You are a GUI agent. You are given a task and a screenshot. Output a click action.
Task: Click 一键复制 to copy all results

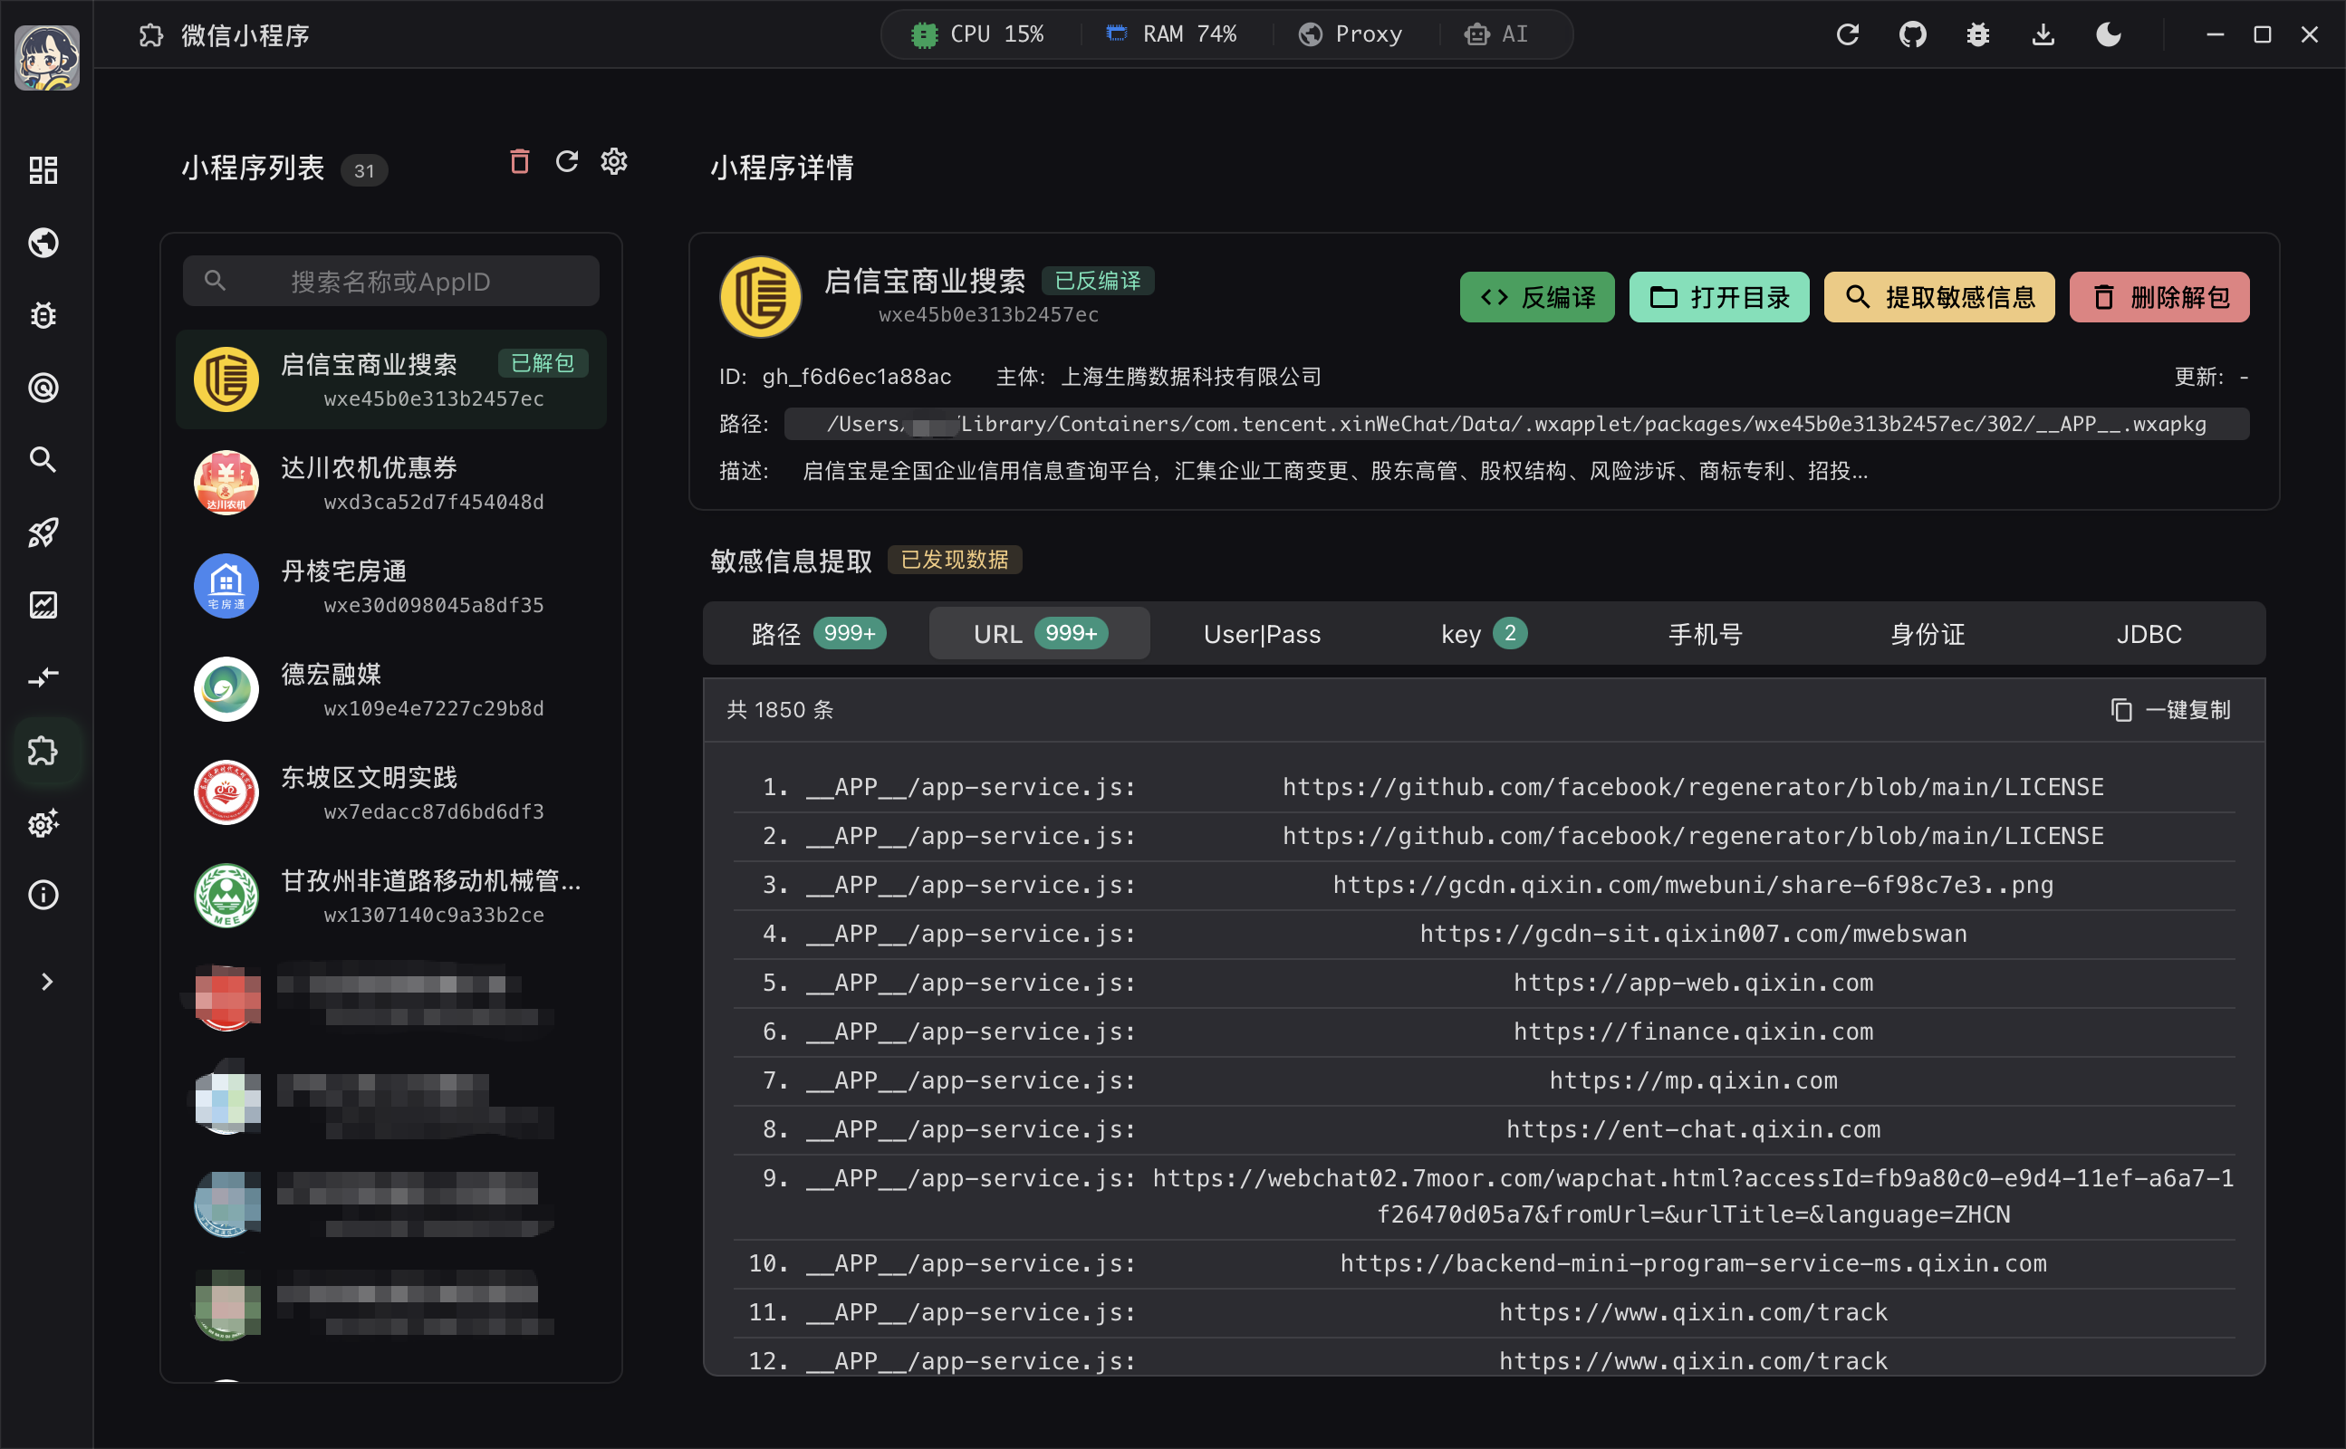[x=2170, y=709]
